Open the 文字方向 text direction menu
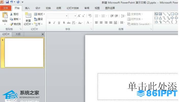The height and width of the screenshot is (102, 180). pos(135,14)
